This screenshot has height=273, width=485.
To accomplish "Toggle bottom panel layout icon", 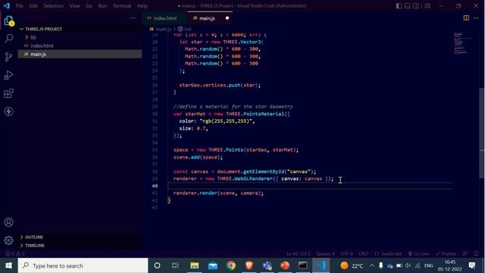I will coord(408,6).
